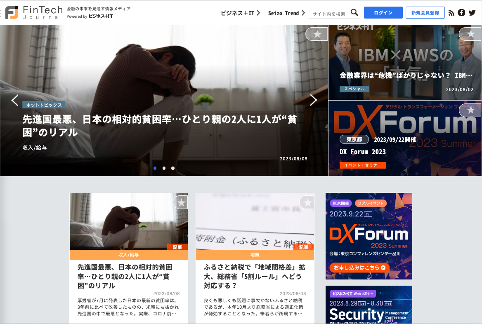482x324 pixels.
Task: Star the ふるさと納税 article card
Action: coord(307,202)
